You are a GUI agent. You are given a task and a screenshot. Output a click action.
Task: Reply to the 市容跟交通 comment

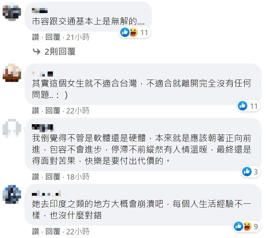point(53,37)
